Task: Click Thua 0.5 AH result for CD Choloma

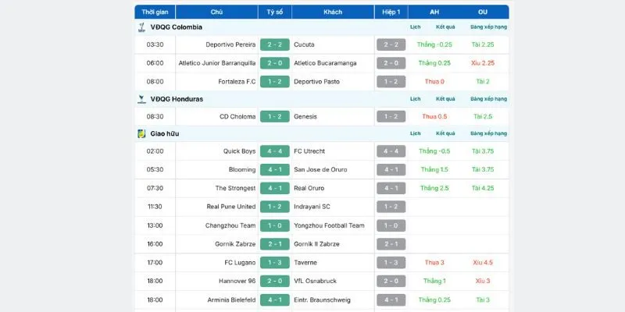Action: pyautogui.click(x=434, y=116)
